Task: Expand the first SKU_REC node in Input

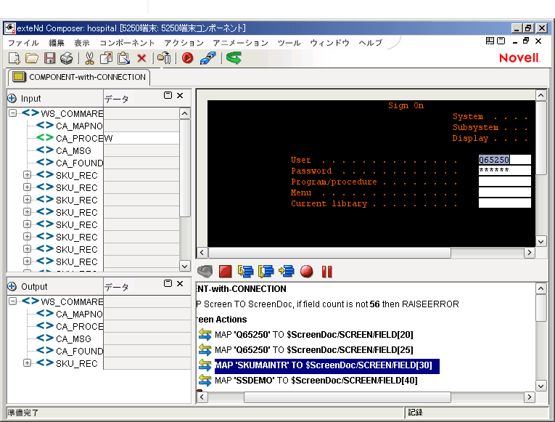Action: 27,175
